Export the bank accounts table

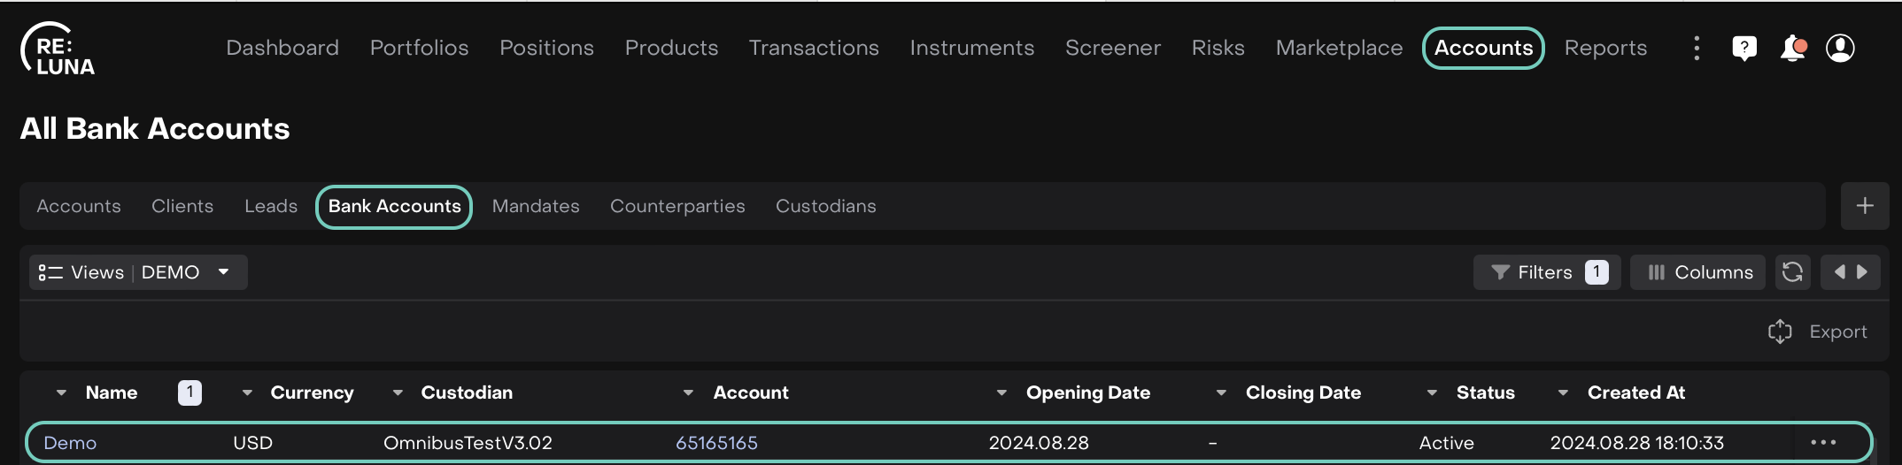1818,332
